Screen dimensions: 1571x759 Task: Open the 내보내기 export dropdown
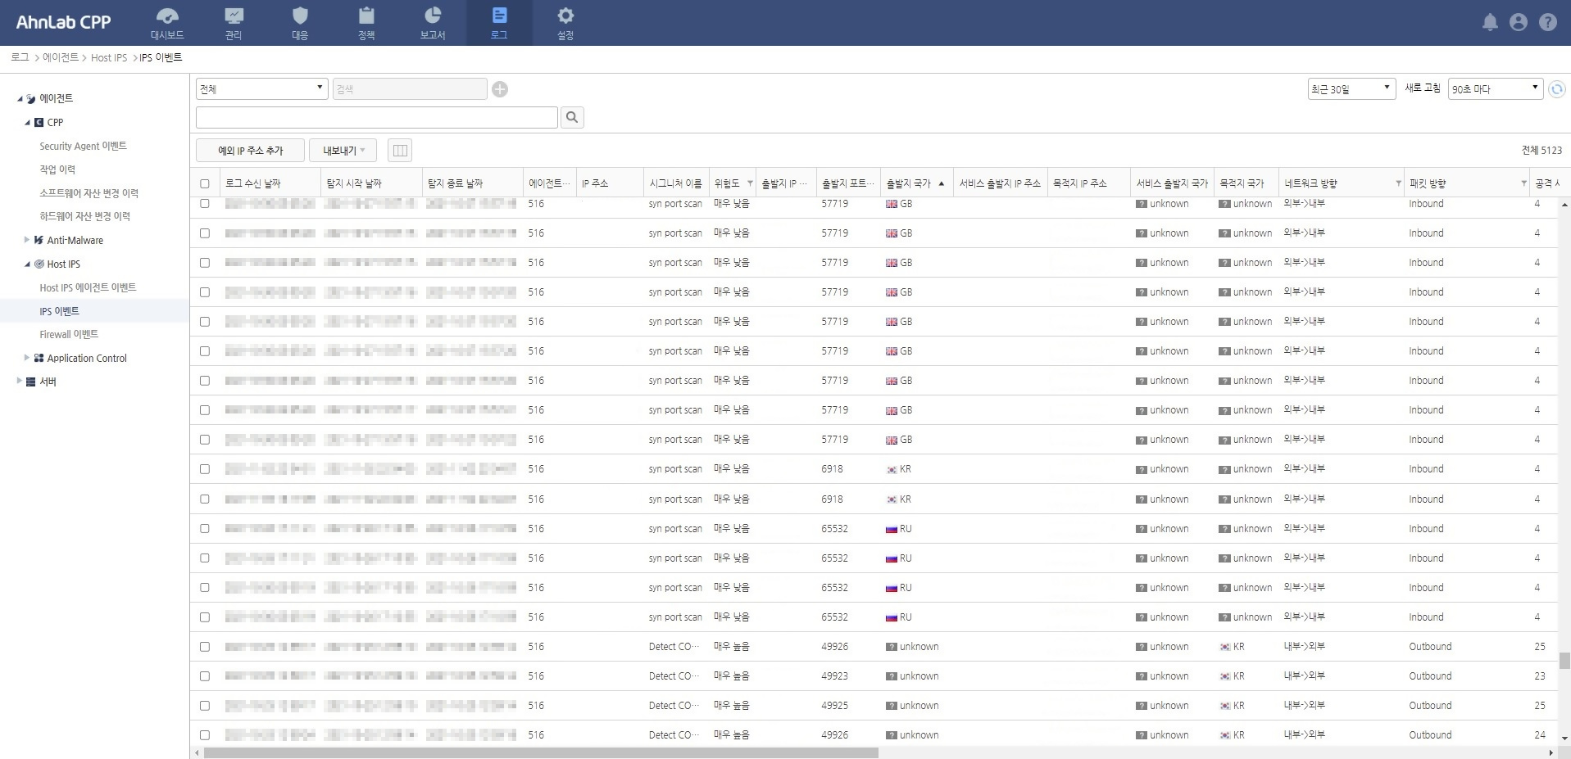[x=343, y=151]
